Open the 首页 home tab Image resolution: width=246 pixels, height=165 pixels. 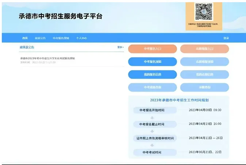pos(25,38)
